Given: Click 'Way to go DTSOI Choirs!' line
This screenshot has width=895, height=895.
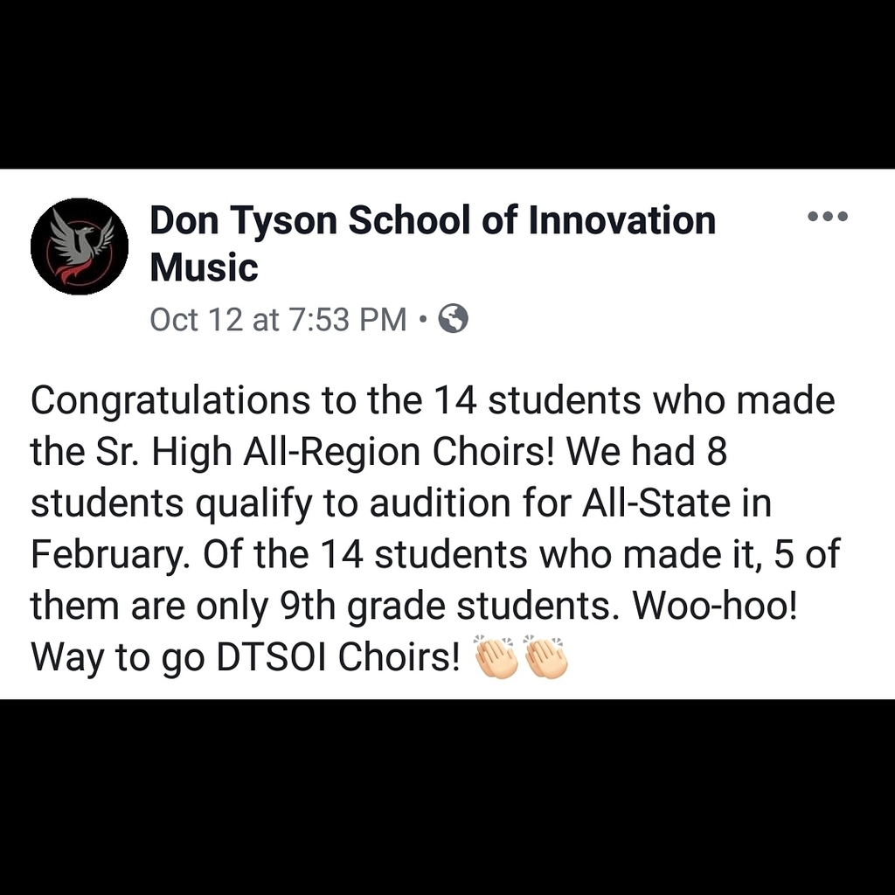Looking at the screenshot, I should [245, 657].
